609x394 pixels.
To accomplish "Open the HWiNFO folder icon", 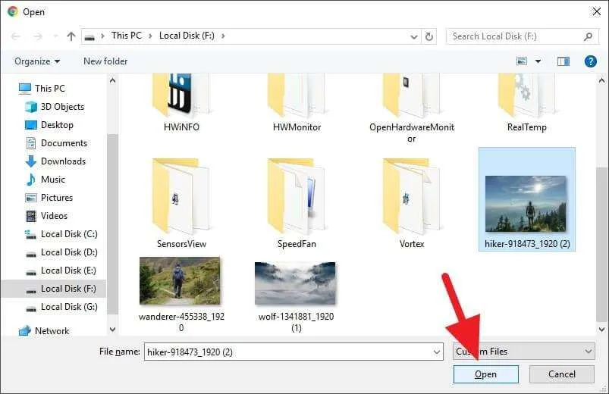I will [x=181, y=95].
